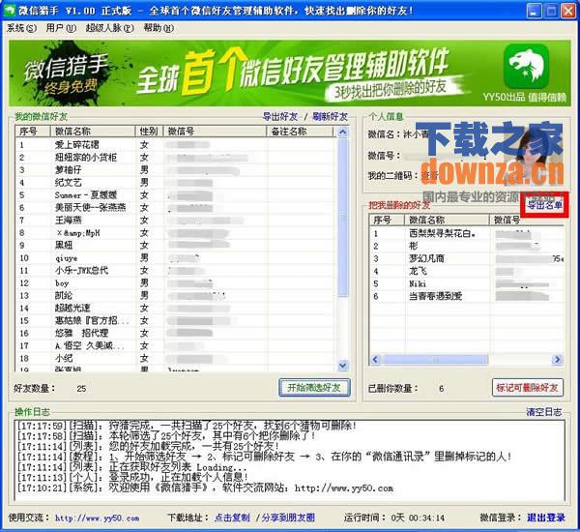Click the deleted-friends list scroll left arrow
Screen dimensions: 580x532
point(375,359)
